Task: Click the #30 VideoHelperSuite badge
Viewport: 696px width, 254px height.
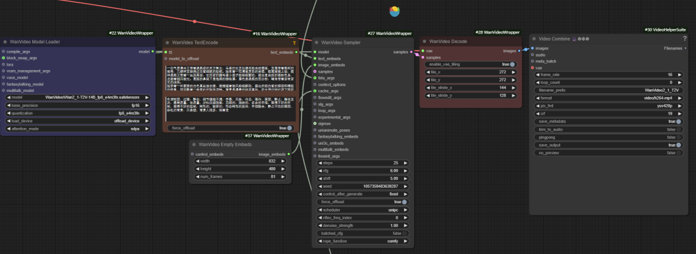Action: click(x=665, y=30)
